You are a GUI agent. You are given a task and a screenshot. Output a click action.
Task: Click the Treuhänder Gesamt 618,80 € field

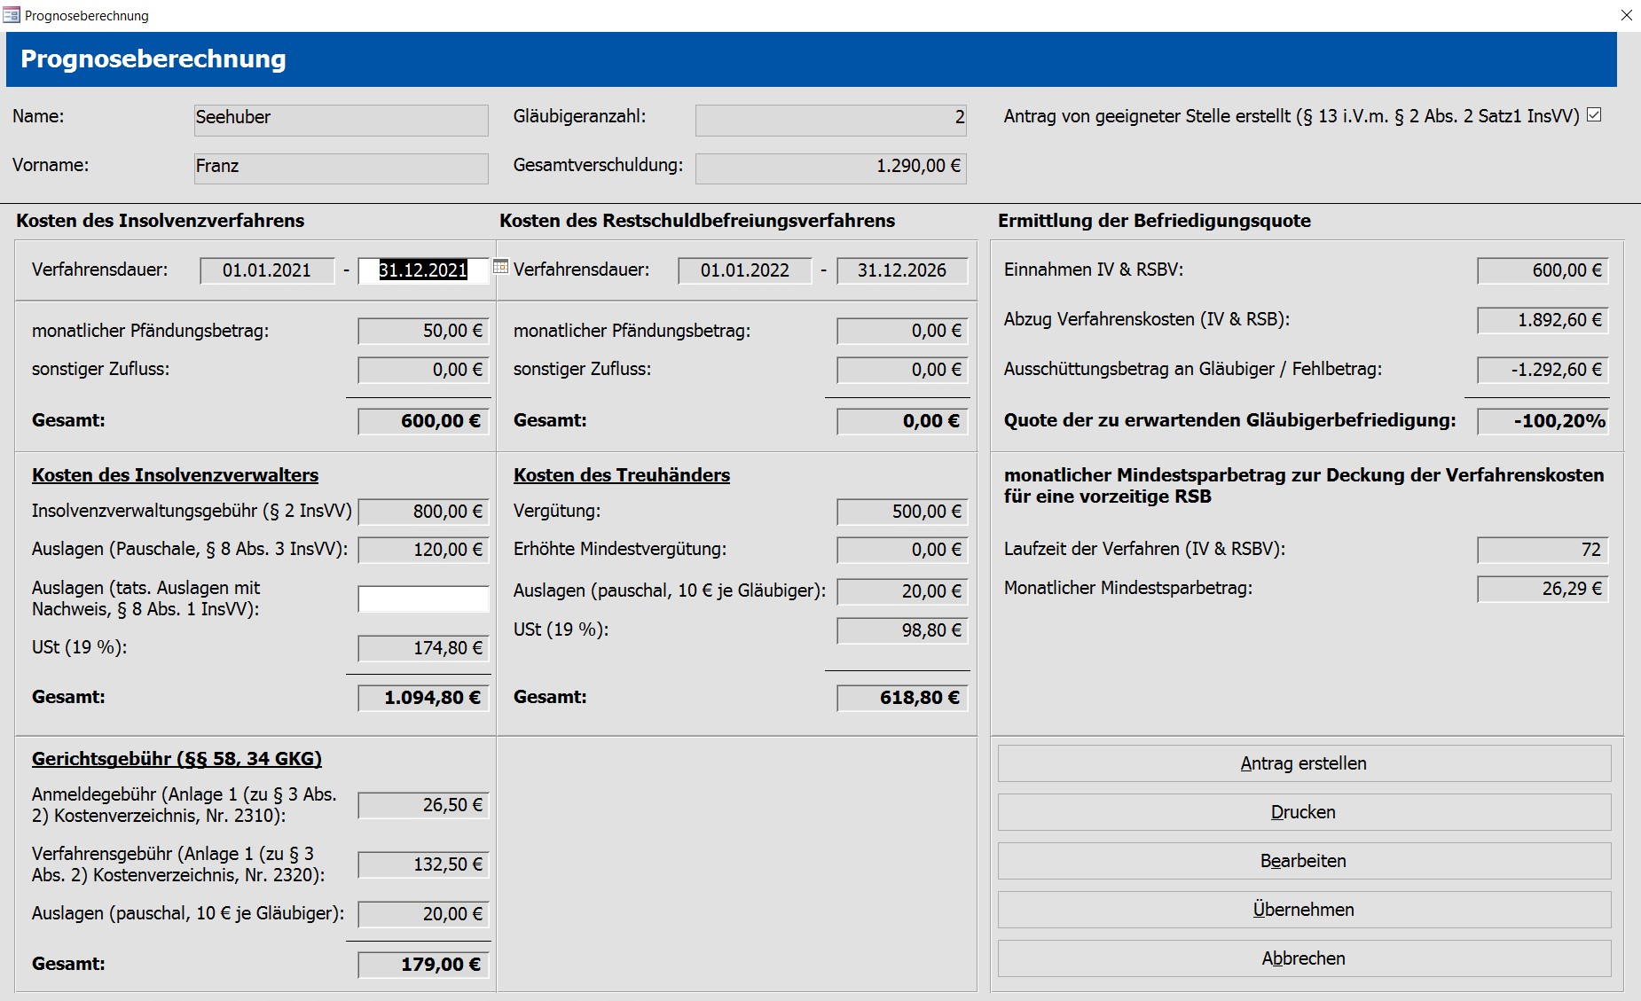[x=902, y=698]
